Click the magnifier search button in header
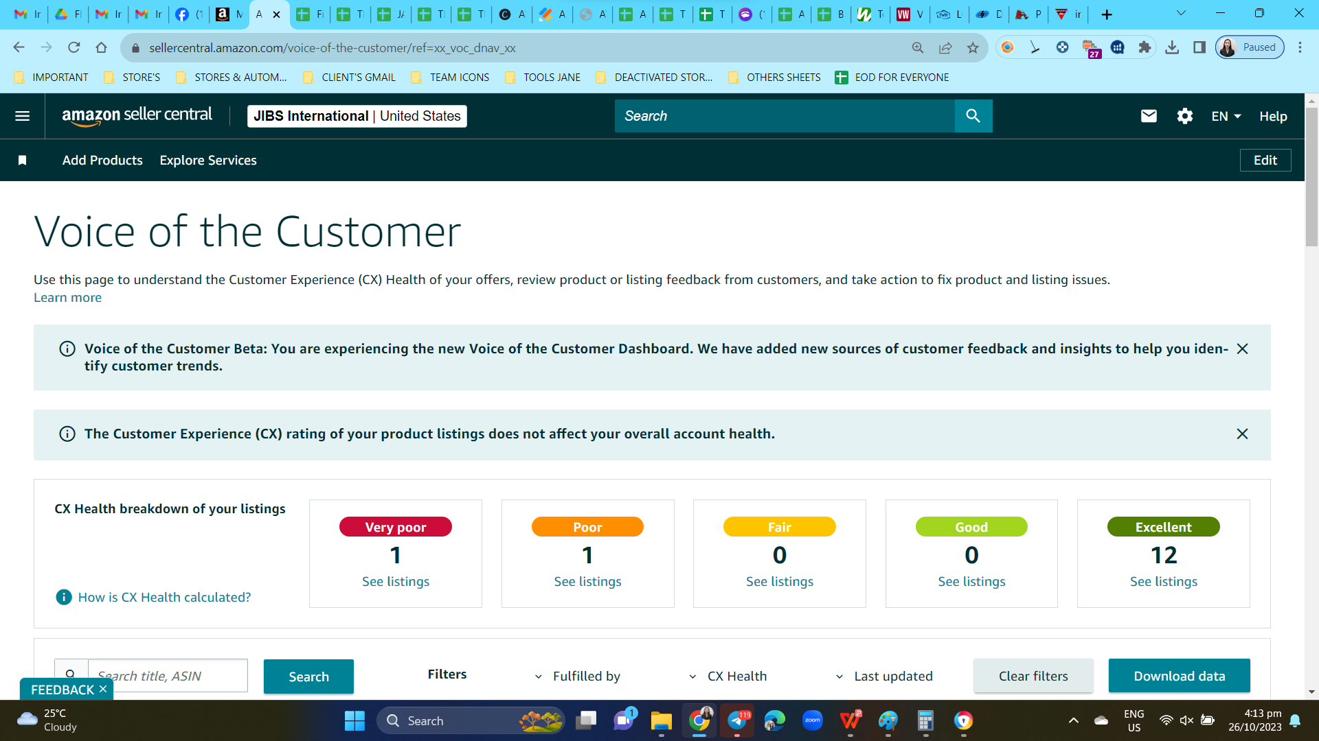 click(x=973, y=116)
